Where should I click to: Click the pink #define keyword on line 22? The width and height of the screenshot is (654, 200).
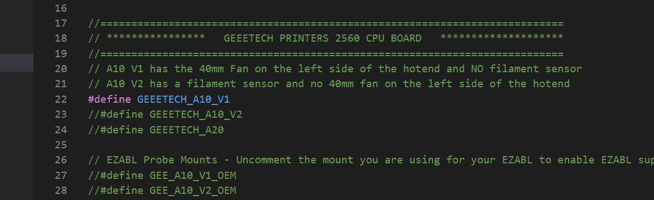pyautogui.click(x=110, y=99)
